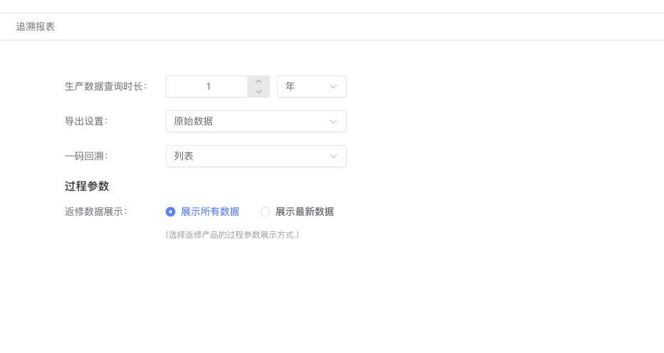Click the decrement arrow on query duration
This screenshot has width=664, height=353.
point(258,92)
